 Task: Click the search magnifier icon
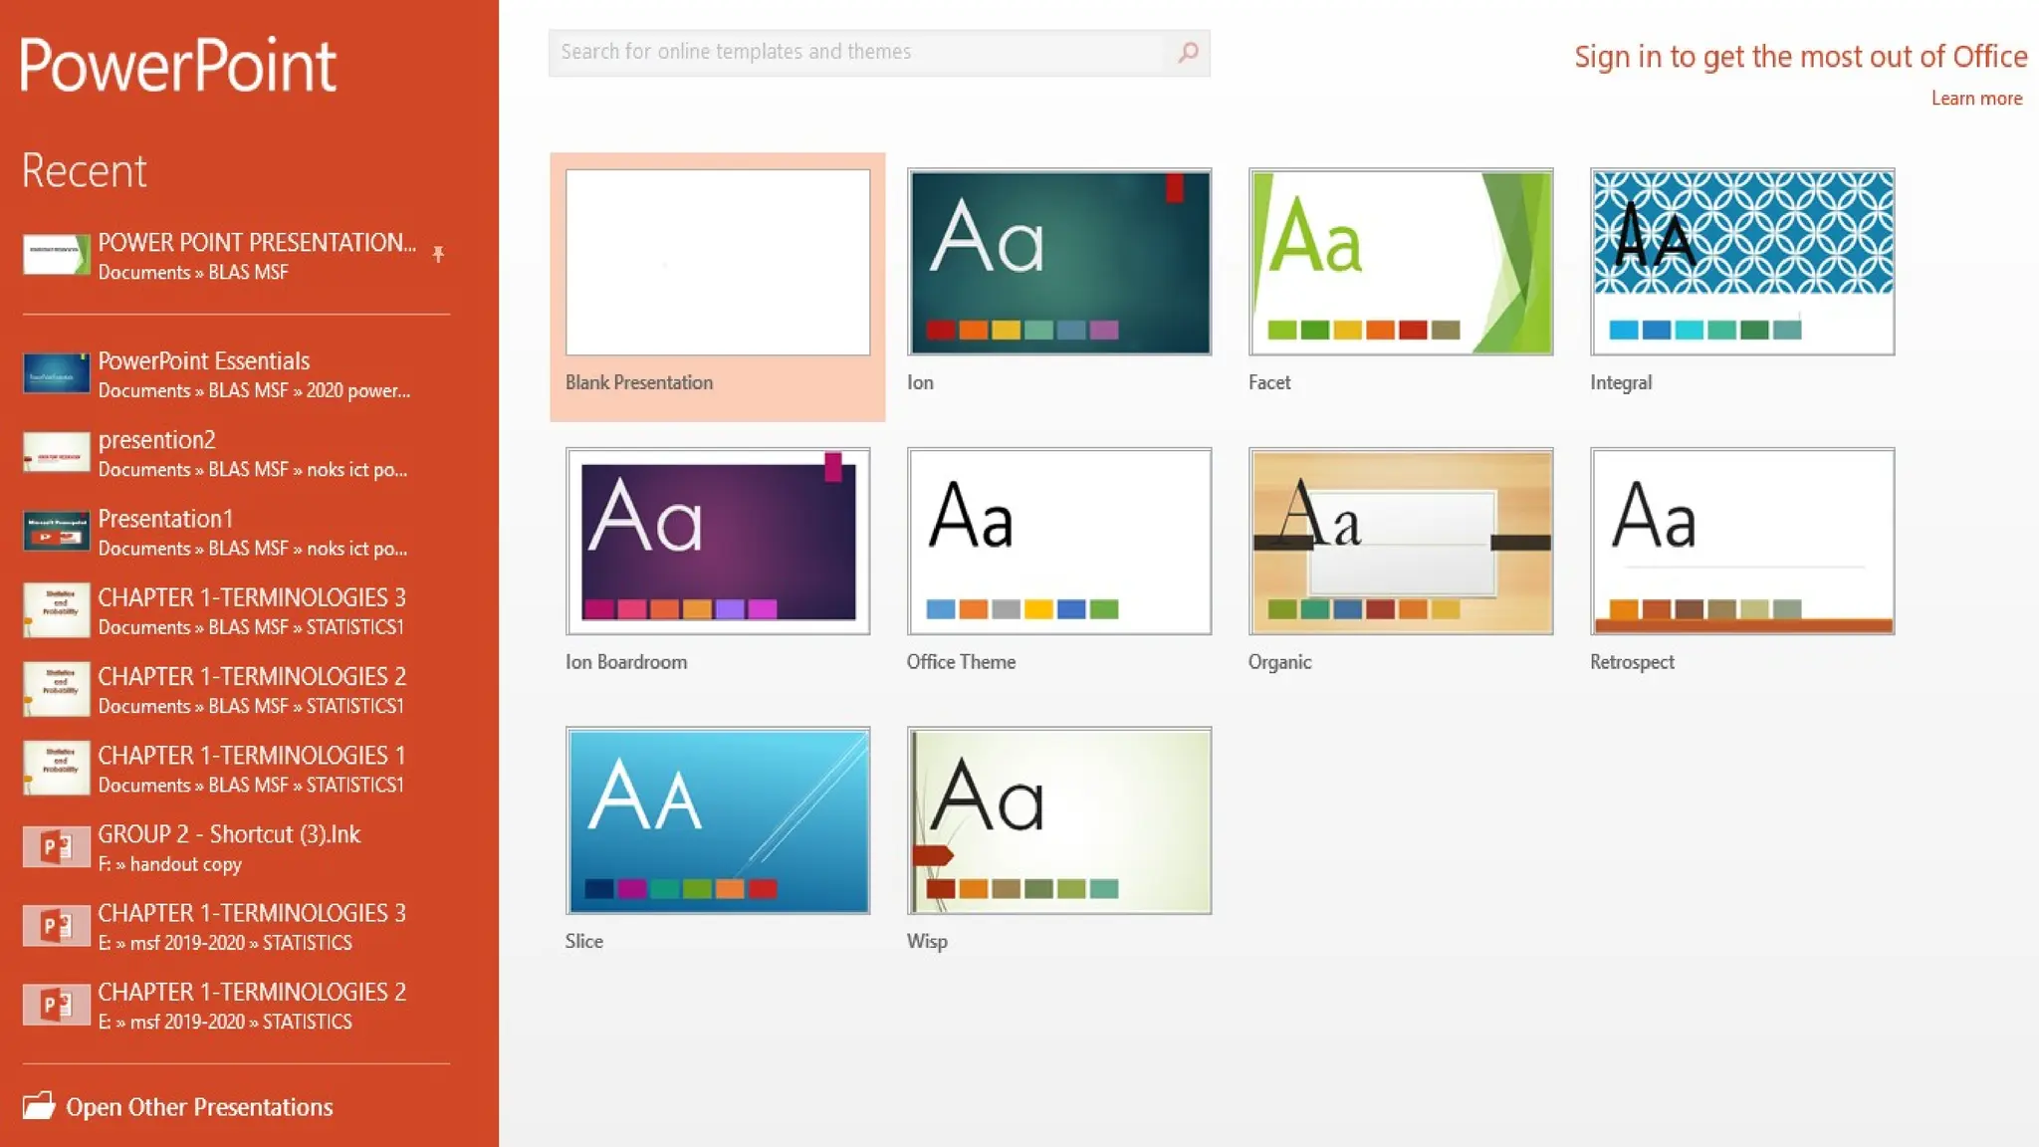point(1188,53)
